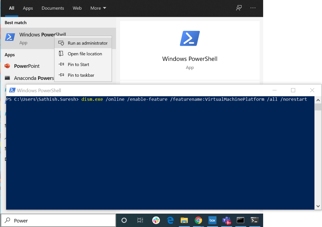Image resolution: width=322 pixels, height=227 pixels.
Task: Open Google Chrome from taskbar
Action: (x=198, y=220)
